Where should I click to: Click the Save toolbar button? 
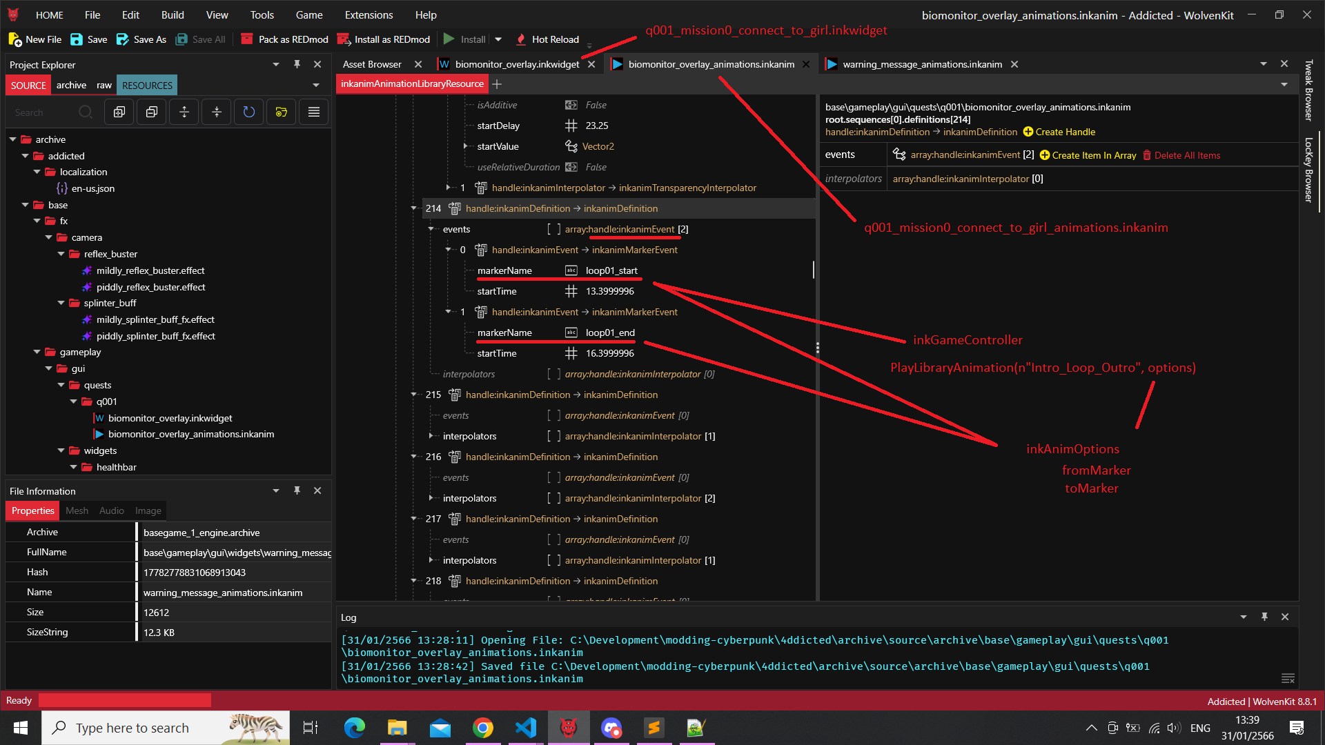coord(88,39)
